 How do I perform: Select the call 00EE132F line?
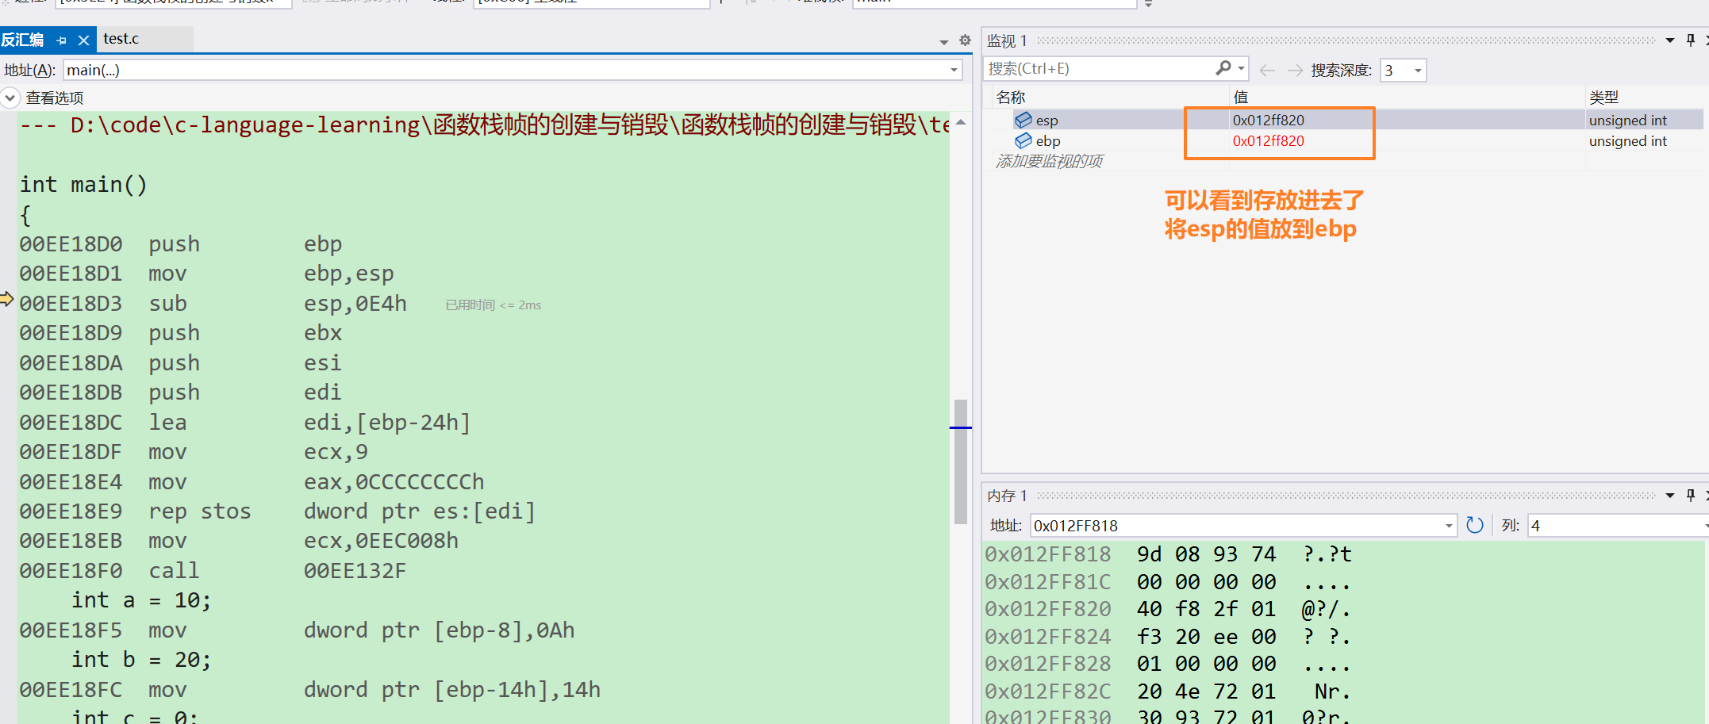pyautogui.click(x=213, y=571)
